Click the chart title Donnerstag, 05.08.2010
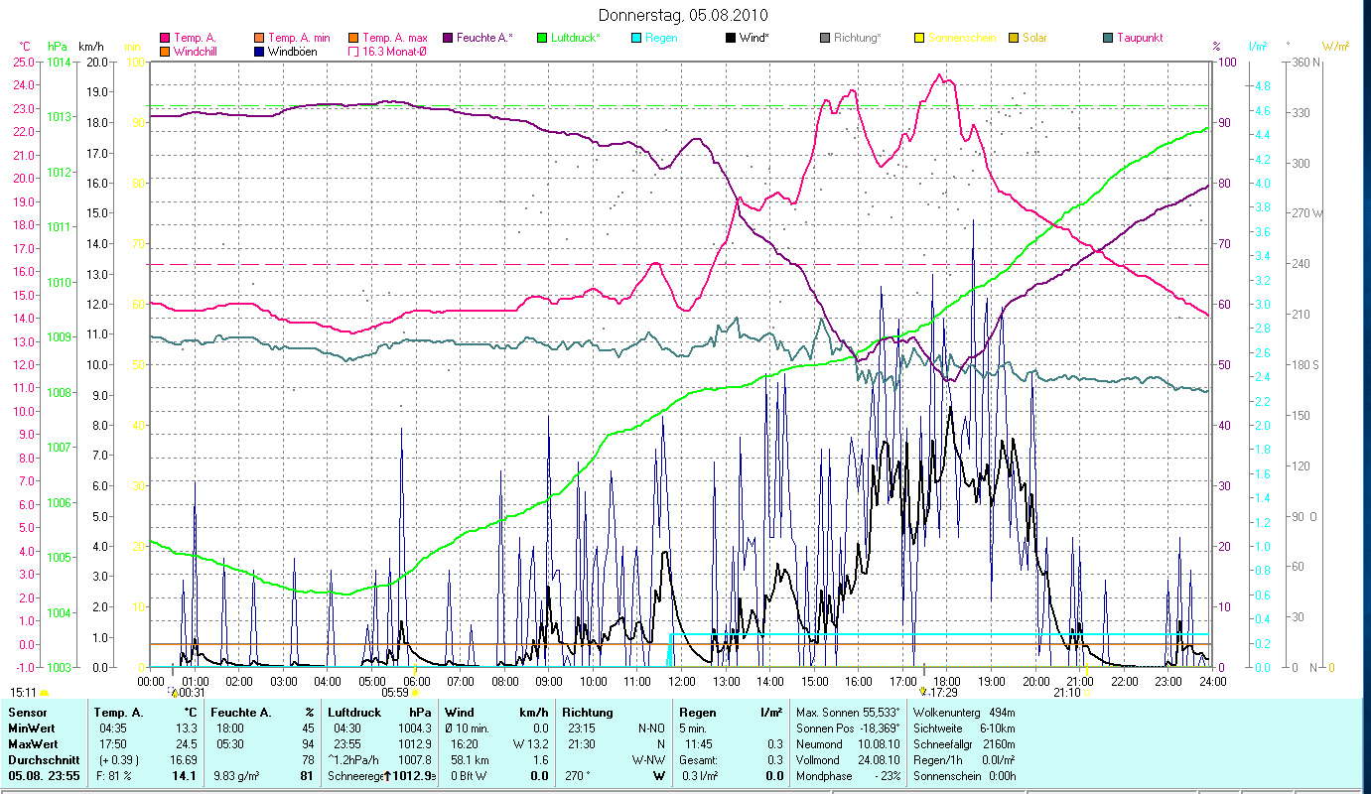The image size is (1371, 794). coord(684,15)
